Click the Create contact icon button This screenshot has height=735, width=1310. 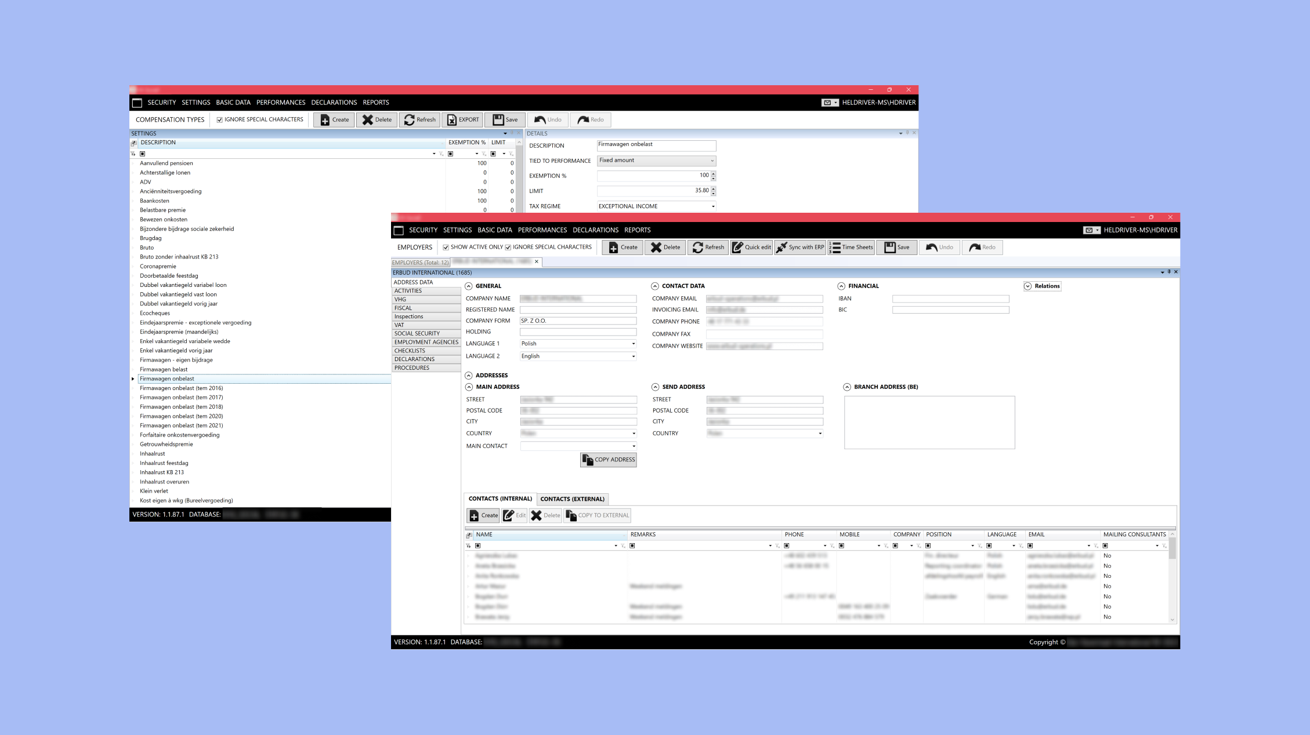tap(483, 515)
